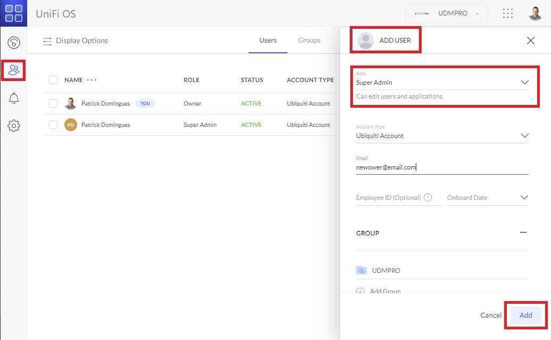Screen dimensions: 551x340
Task: Click the UDMPRO group folder icon
Action: tap(361, 270)
